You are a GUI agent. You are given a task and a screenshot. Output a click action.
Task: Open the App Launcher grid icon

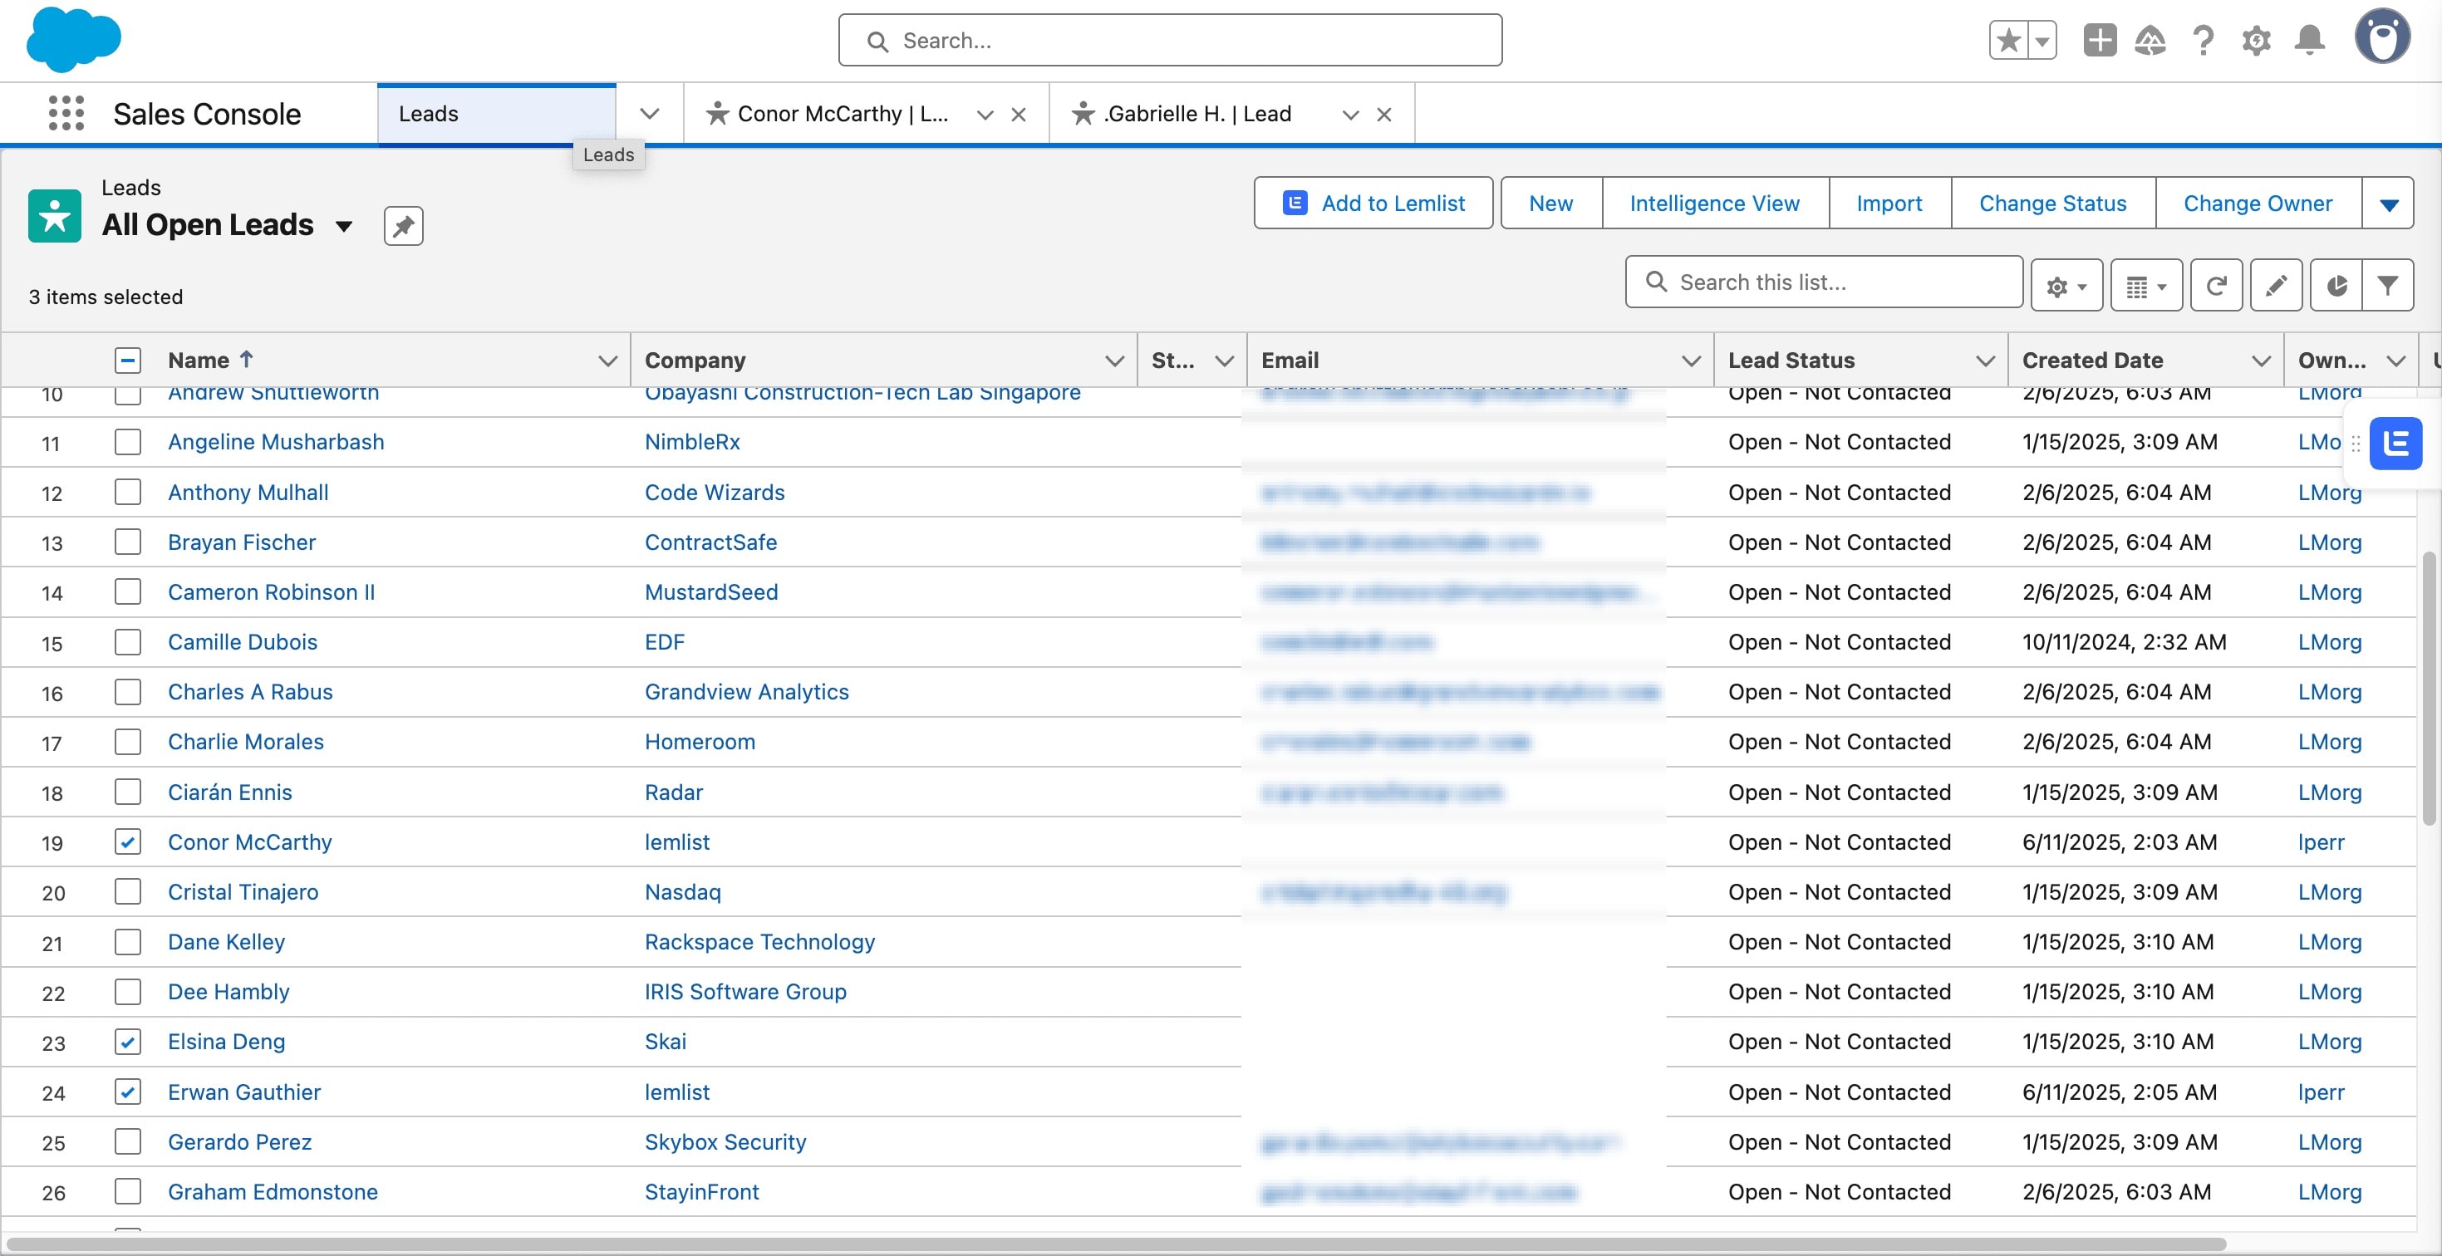(66, 113)
